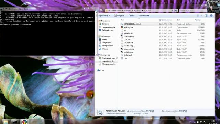The width and height of the screenshot is (220, 124).
Task: Toggle the preview pane icon in Explorer
Action: pos(206,15)
